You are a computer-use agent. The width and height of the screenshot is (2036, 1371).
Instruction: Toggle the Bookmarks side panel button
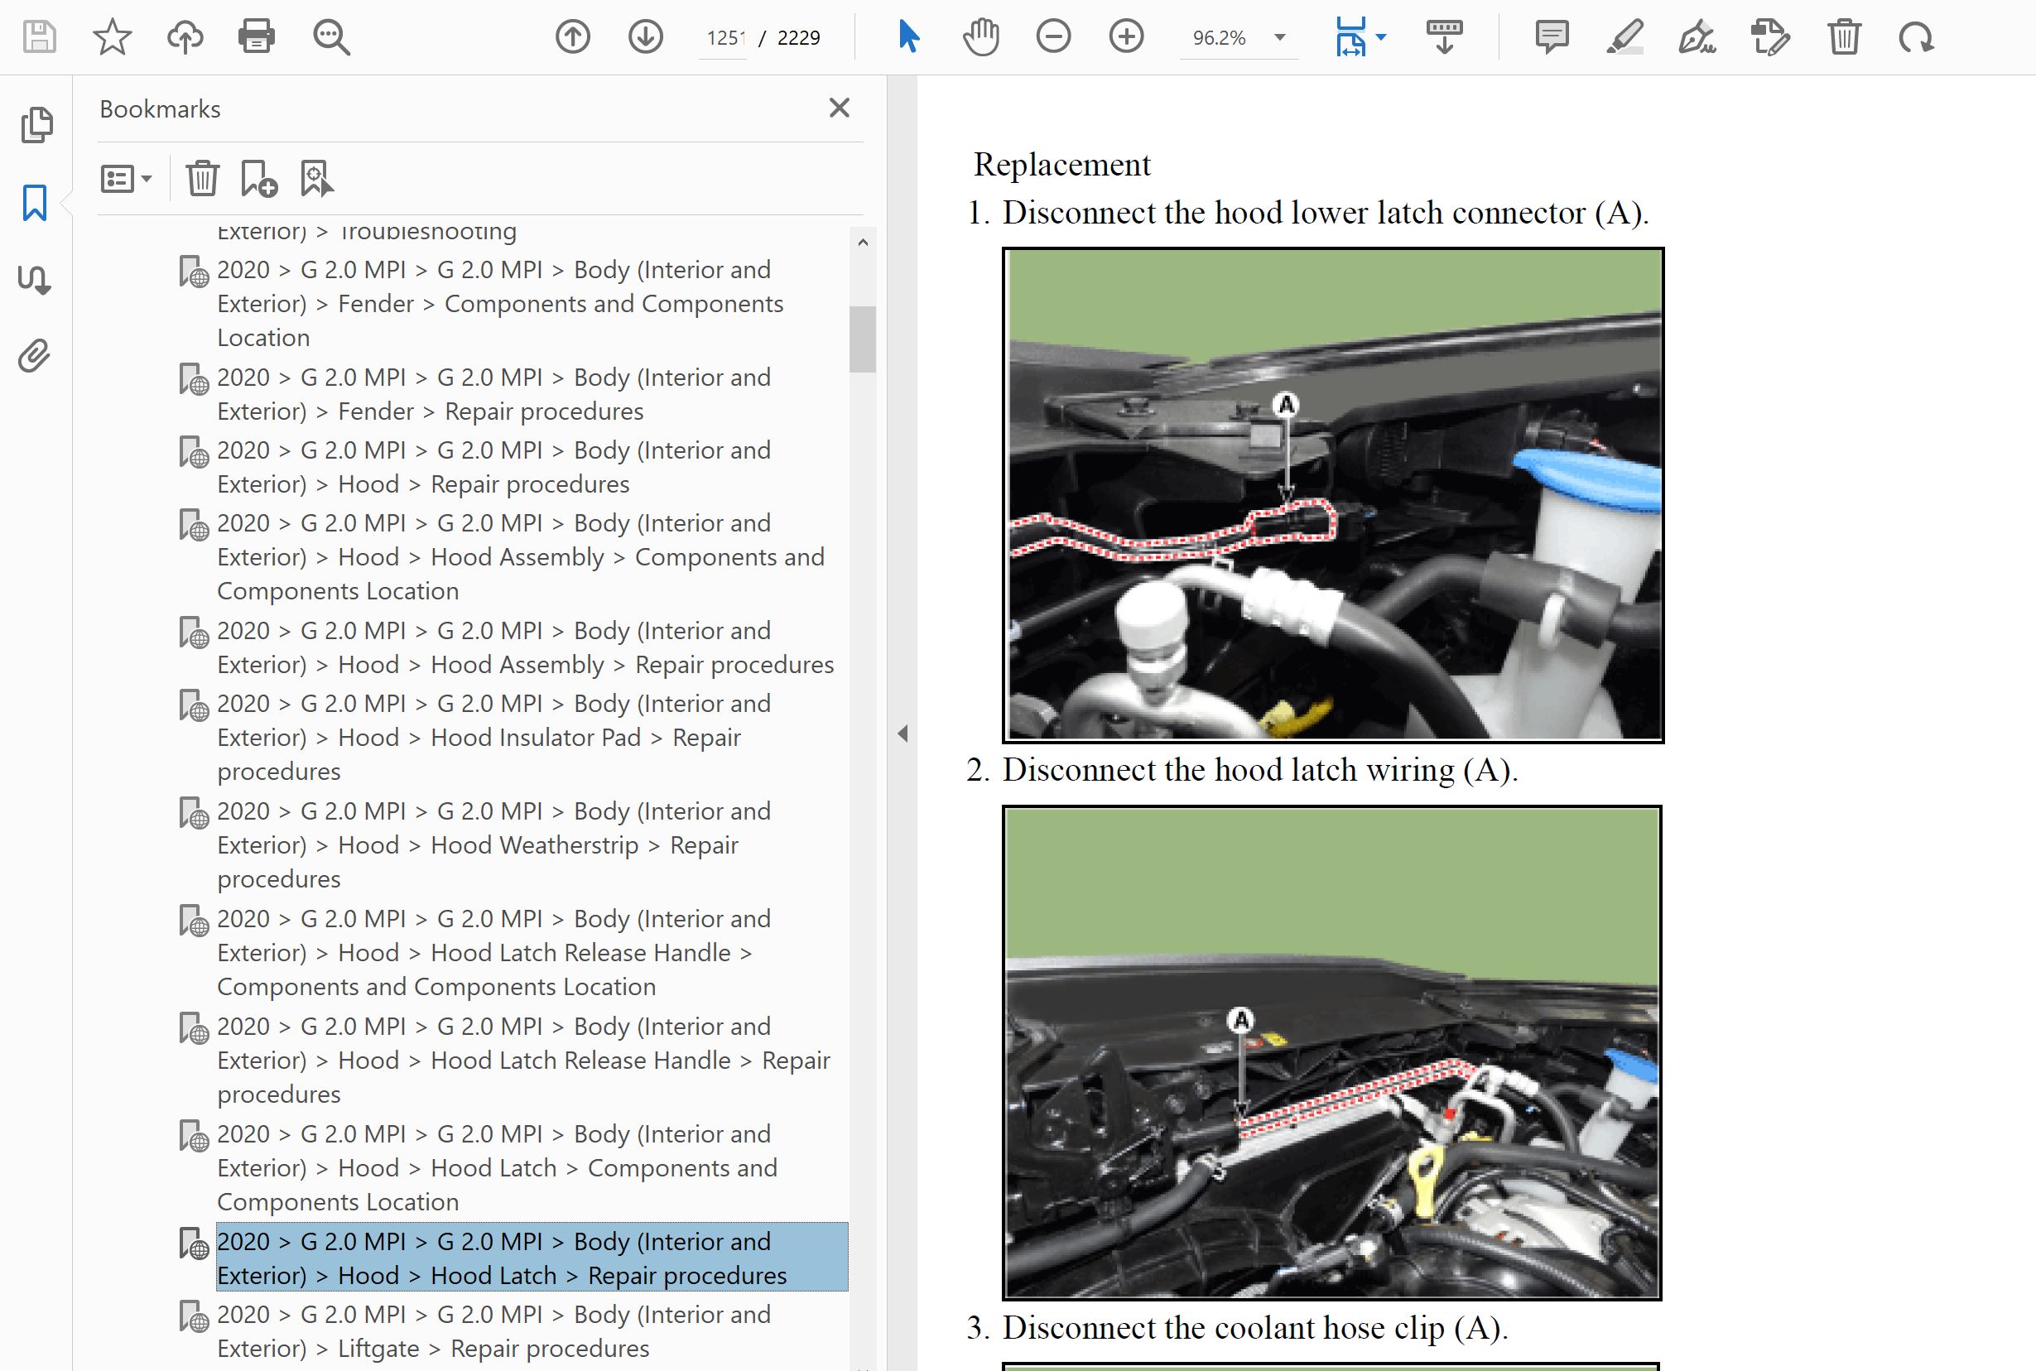click(35, 203)
